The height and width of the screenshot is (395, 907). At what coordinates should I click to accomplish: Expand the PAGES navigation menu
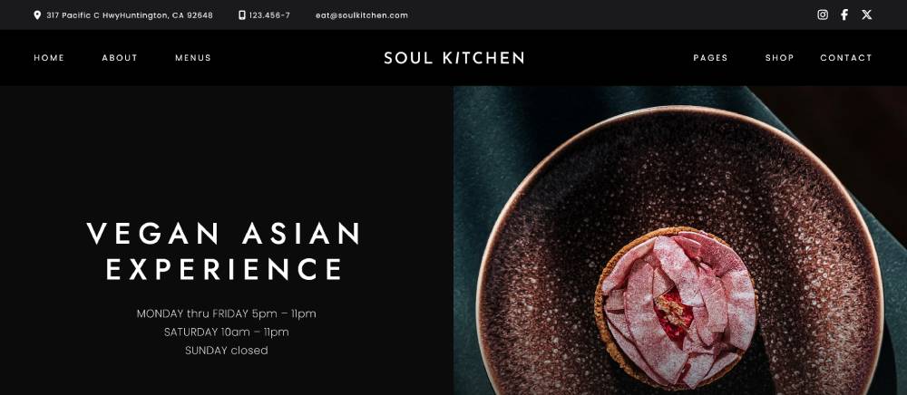coord(710,58)
